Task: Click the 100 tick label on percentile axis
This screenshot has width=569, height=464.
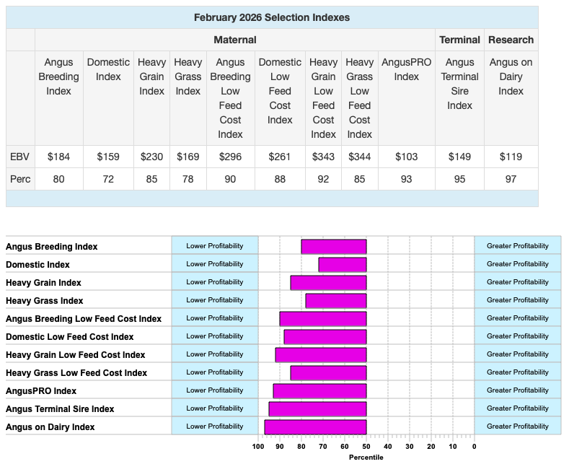Action: click(x=258, y=447)
